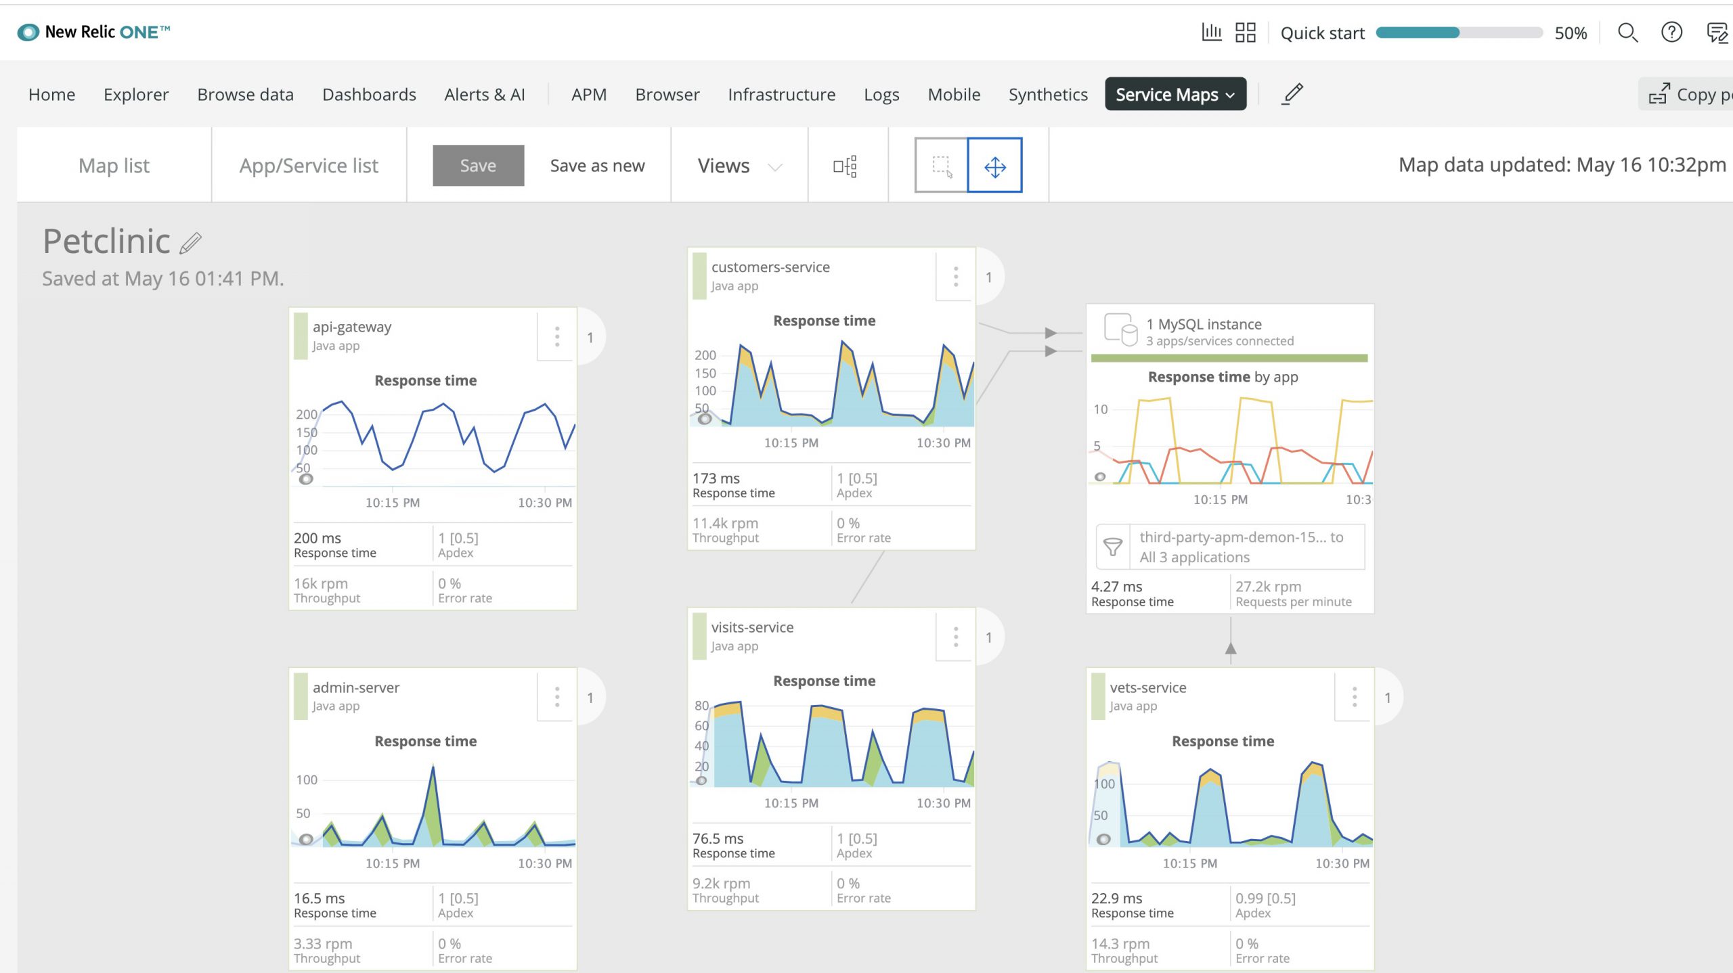This screenshot has height=973, width=1733.
Task: Open the Views dropdown
Action: pyautogui.click(x=738, y=164)
